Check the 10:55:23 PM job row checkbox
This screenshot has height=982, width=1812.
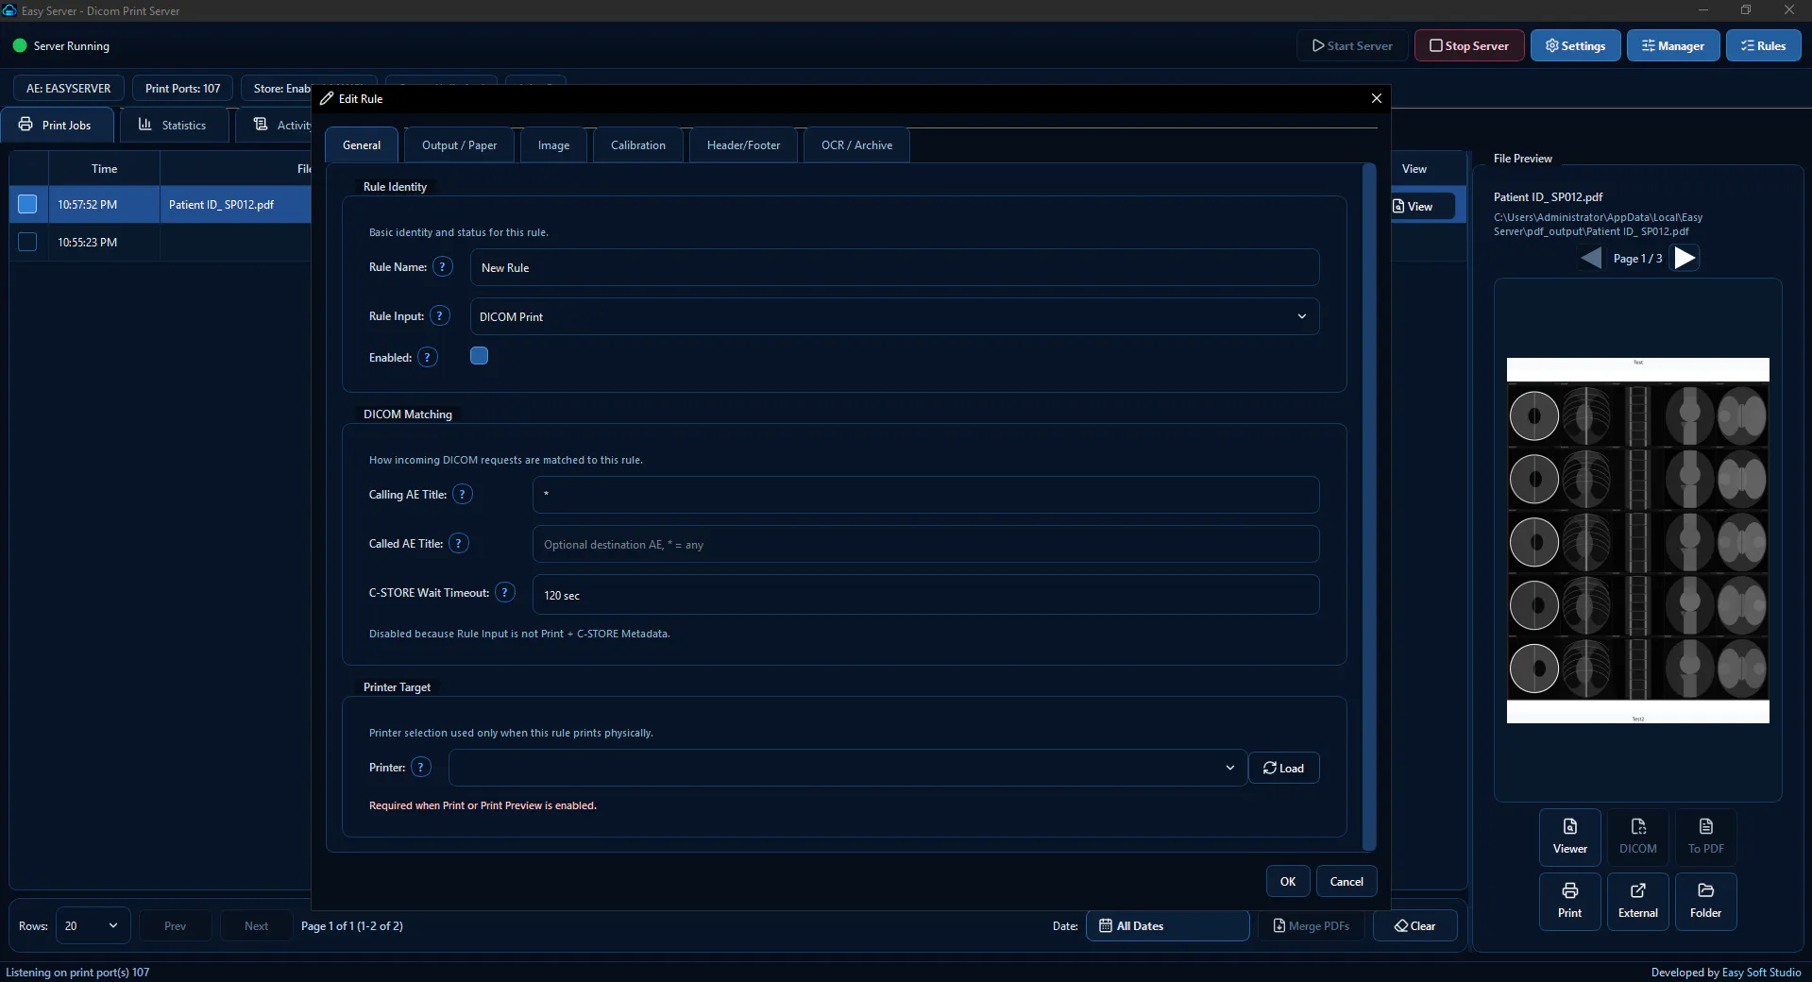pos(27,242)
